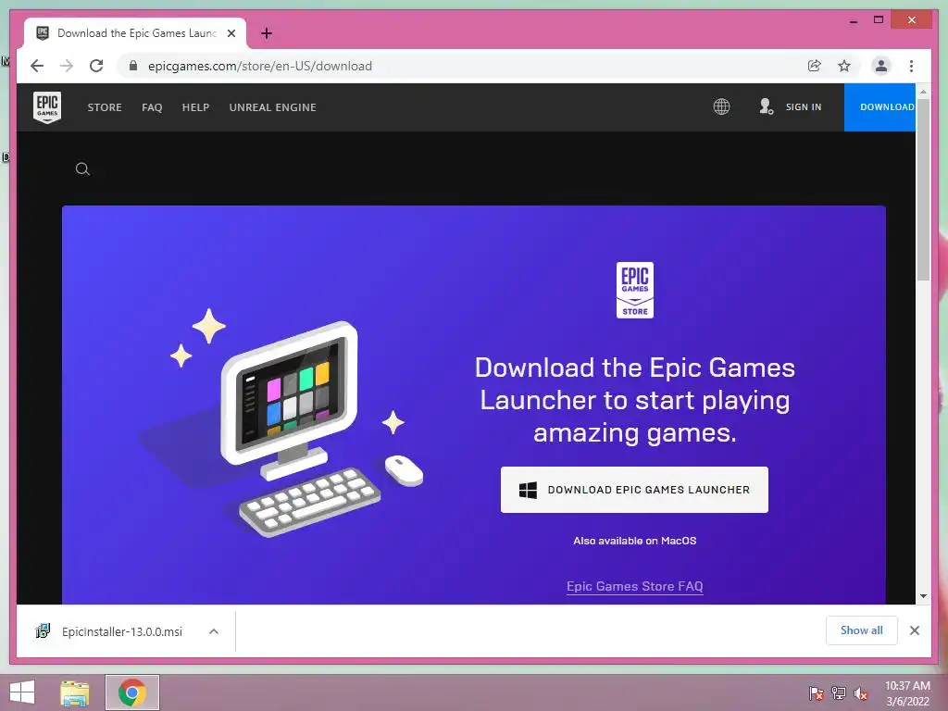Screen dimensions: 948x711
Task: Click the computer illustration in the banner
Action: (x=281, y=423)
